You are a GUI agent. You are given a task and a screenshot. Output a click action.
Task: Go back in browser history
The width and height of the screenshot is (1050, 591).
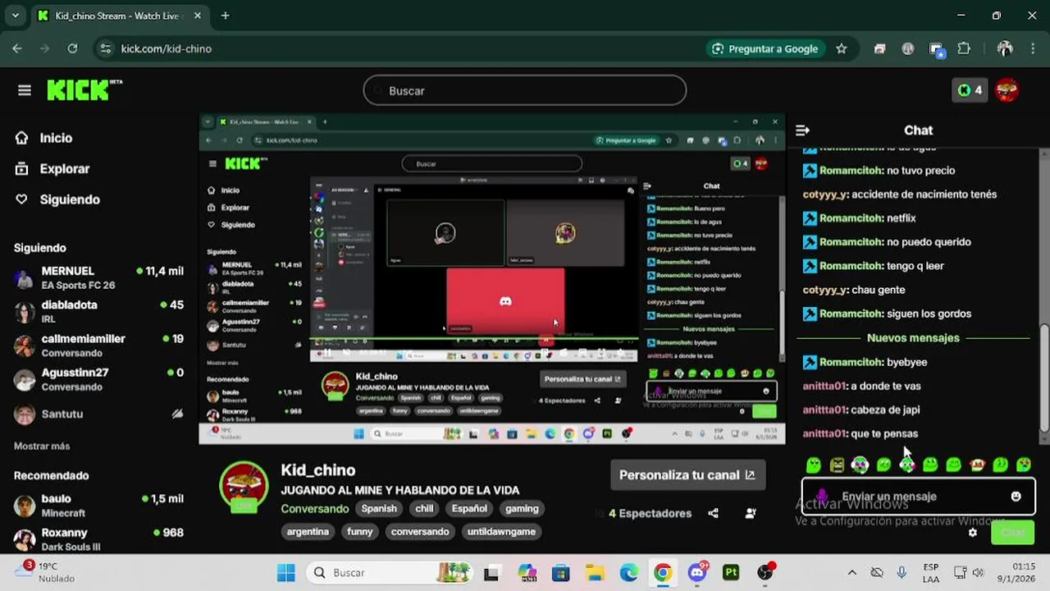[x=17, y=48]
